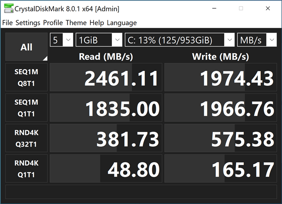Select the 2461.11 read result
This screenshot has height=204, width=282.
(106, 77)
